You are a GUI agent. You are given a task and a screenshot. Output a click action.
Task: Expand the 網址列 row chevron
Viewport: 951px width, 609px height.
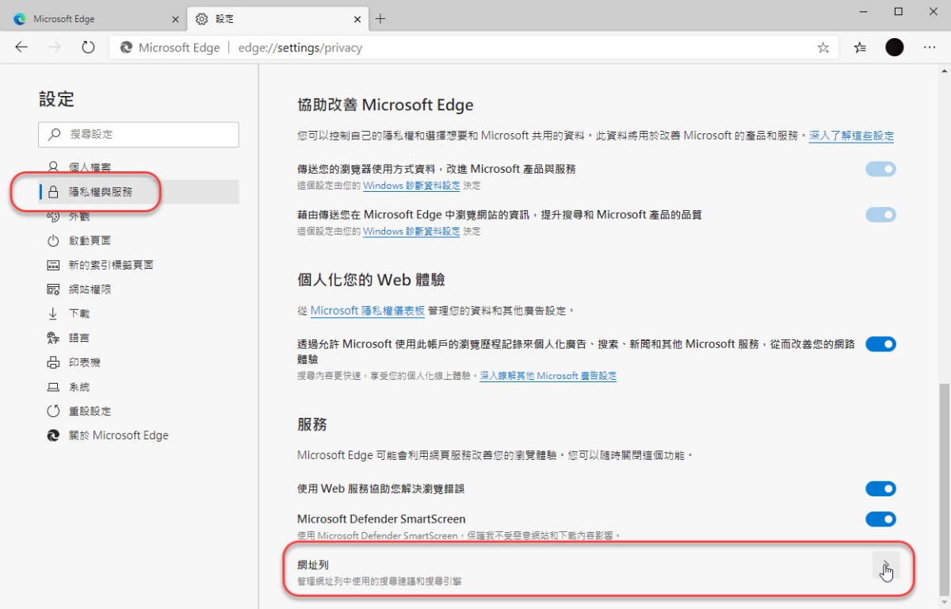[x=886, y=565]
